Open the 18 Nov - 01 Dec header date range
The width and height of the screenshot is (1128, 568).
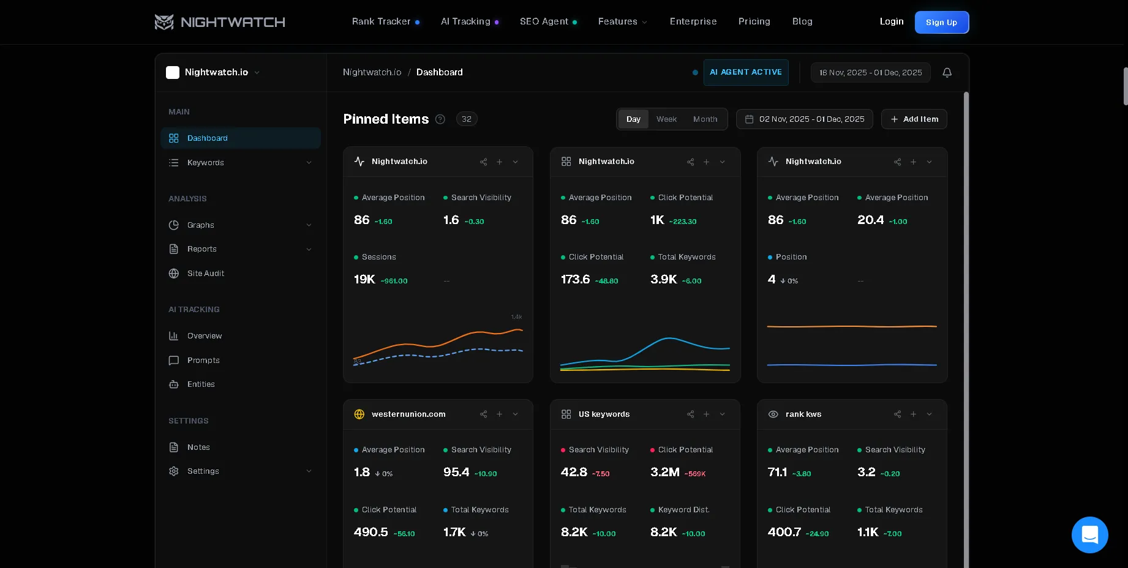[x=870, y=72]
